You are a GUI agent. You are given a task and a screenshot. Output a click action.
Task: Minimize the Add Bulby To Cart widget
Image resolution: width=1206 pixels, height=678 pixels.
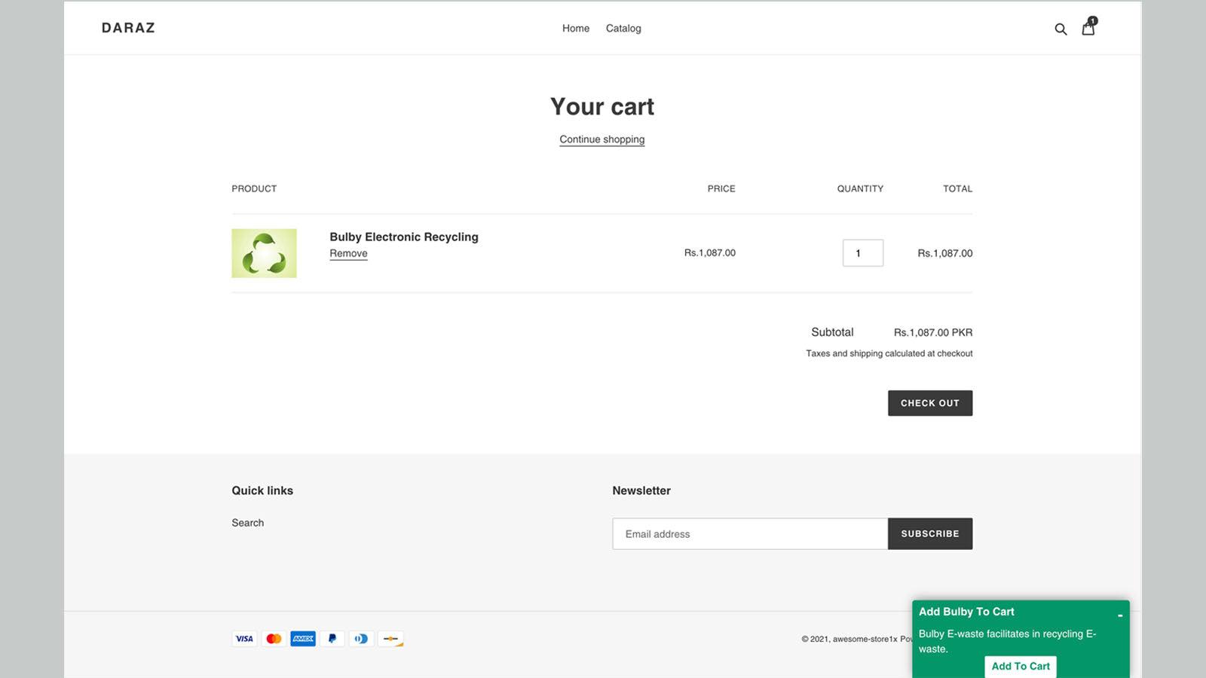pos(1120,615)
